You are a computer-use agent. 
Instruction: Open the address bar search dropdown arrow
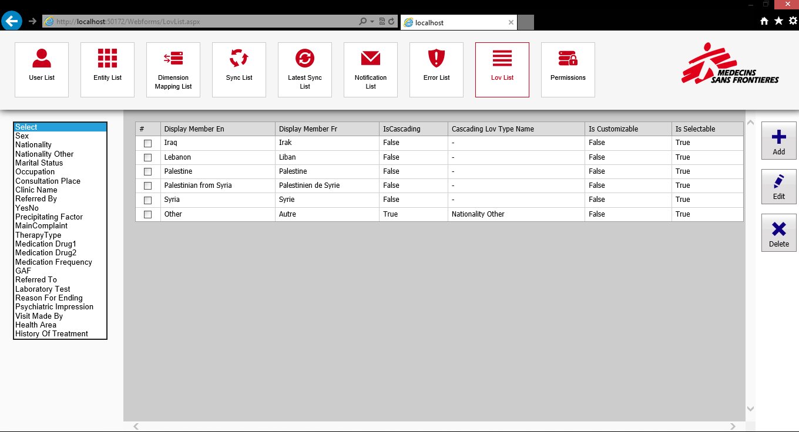372,22
